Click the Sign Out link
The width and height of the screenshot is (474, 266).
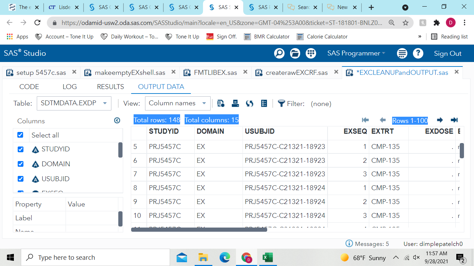(448, 53)
